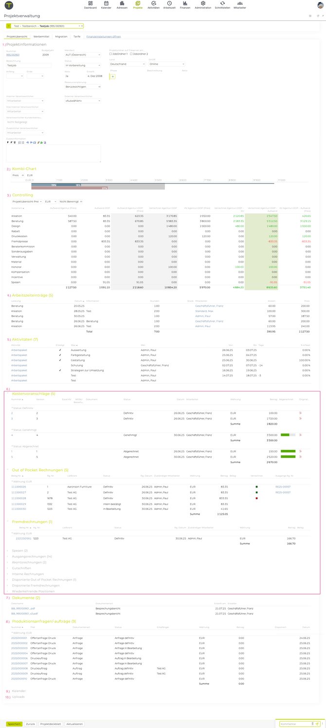Click progress bar of Kostenvoranschlag 5
The width and height of the screenshot is (326, 728).
[288, 457]
